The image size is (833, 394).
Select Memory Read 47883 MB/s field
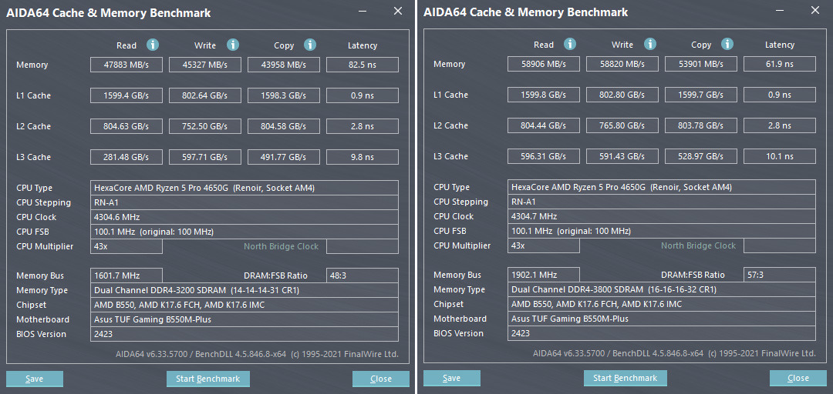(x=126, y=65)
